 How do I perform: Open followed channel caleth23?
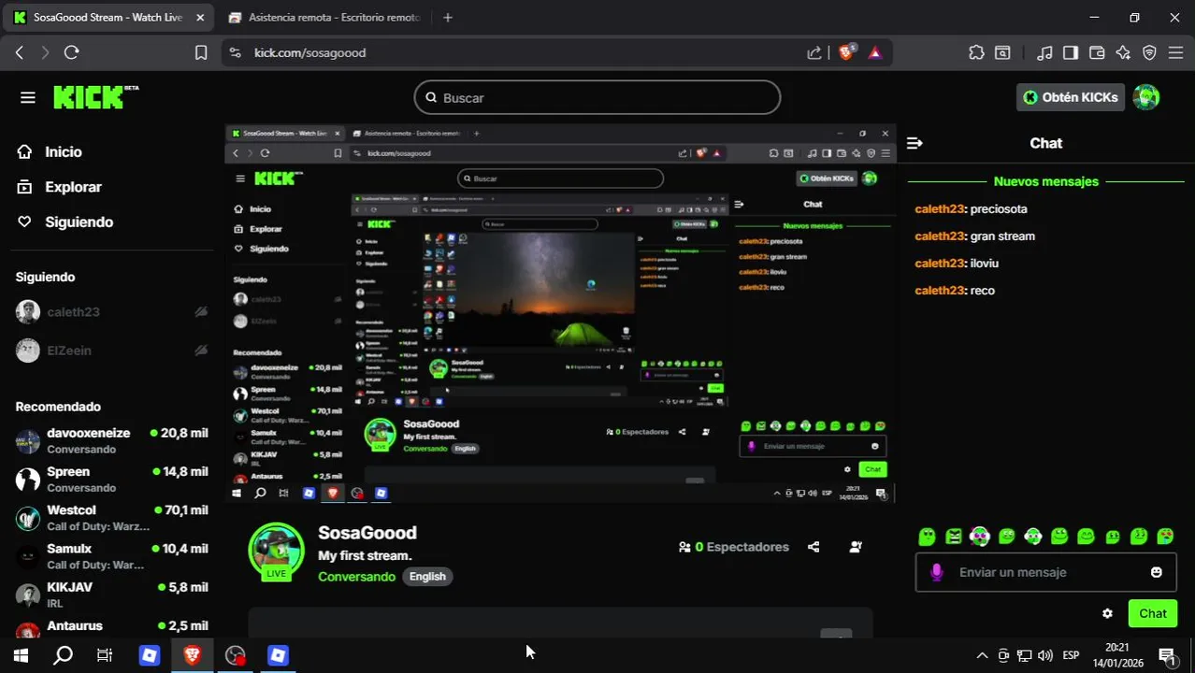click(112, 312)
